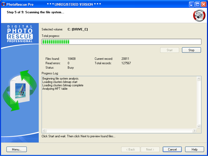The height and width of the screenshot is (156, 208).
Task: Click the log scroll down arrow
Action: tap(199, 126)
